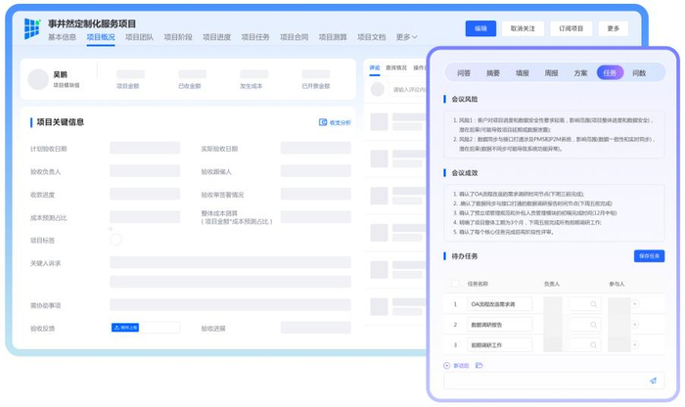Click search icon in OA流程改造需求调 row

click(593, 304)
